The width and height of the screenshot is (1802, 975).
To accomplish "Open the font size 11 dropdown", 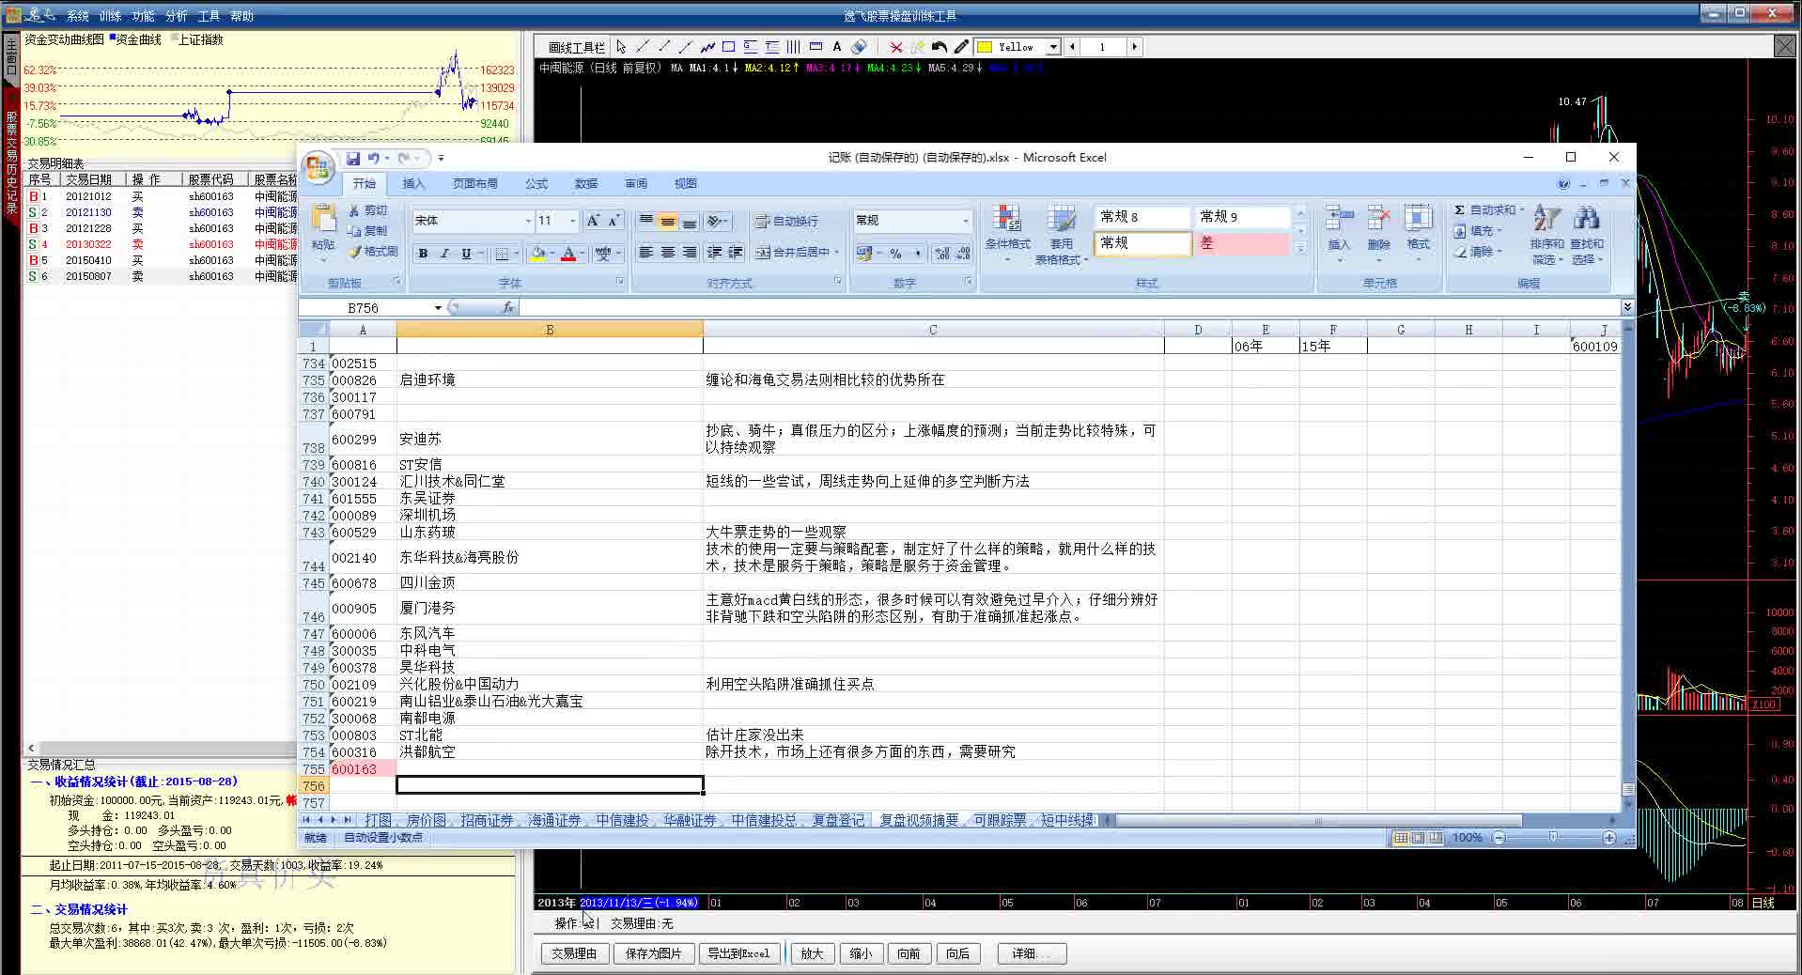I will tap(572, 221).
